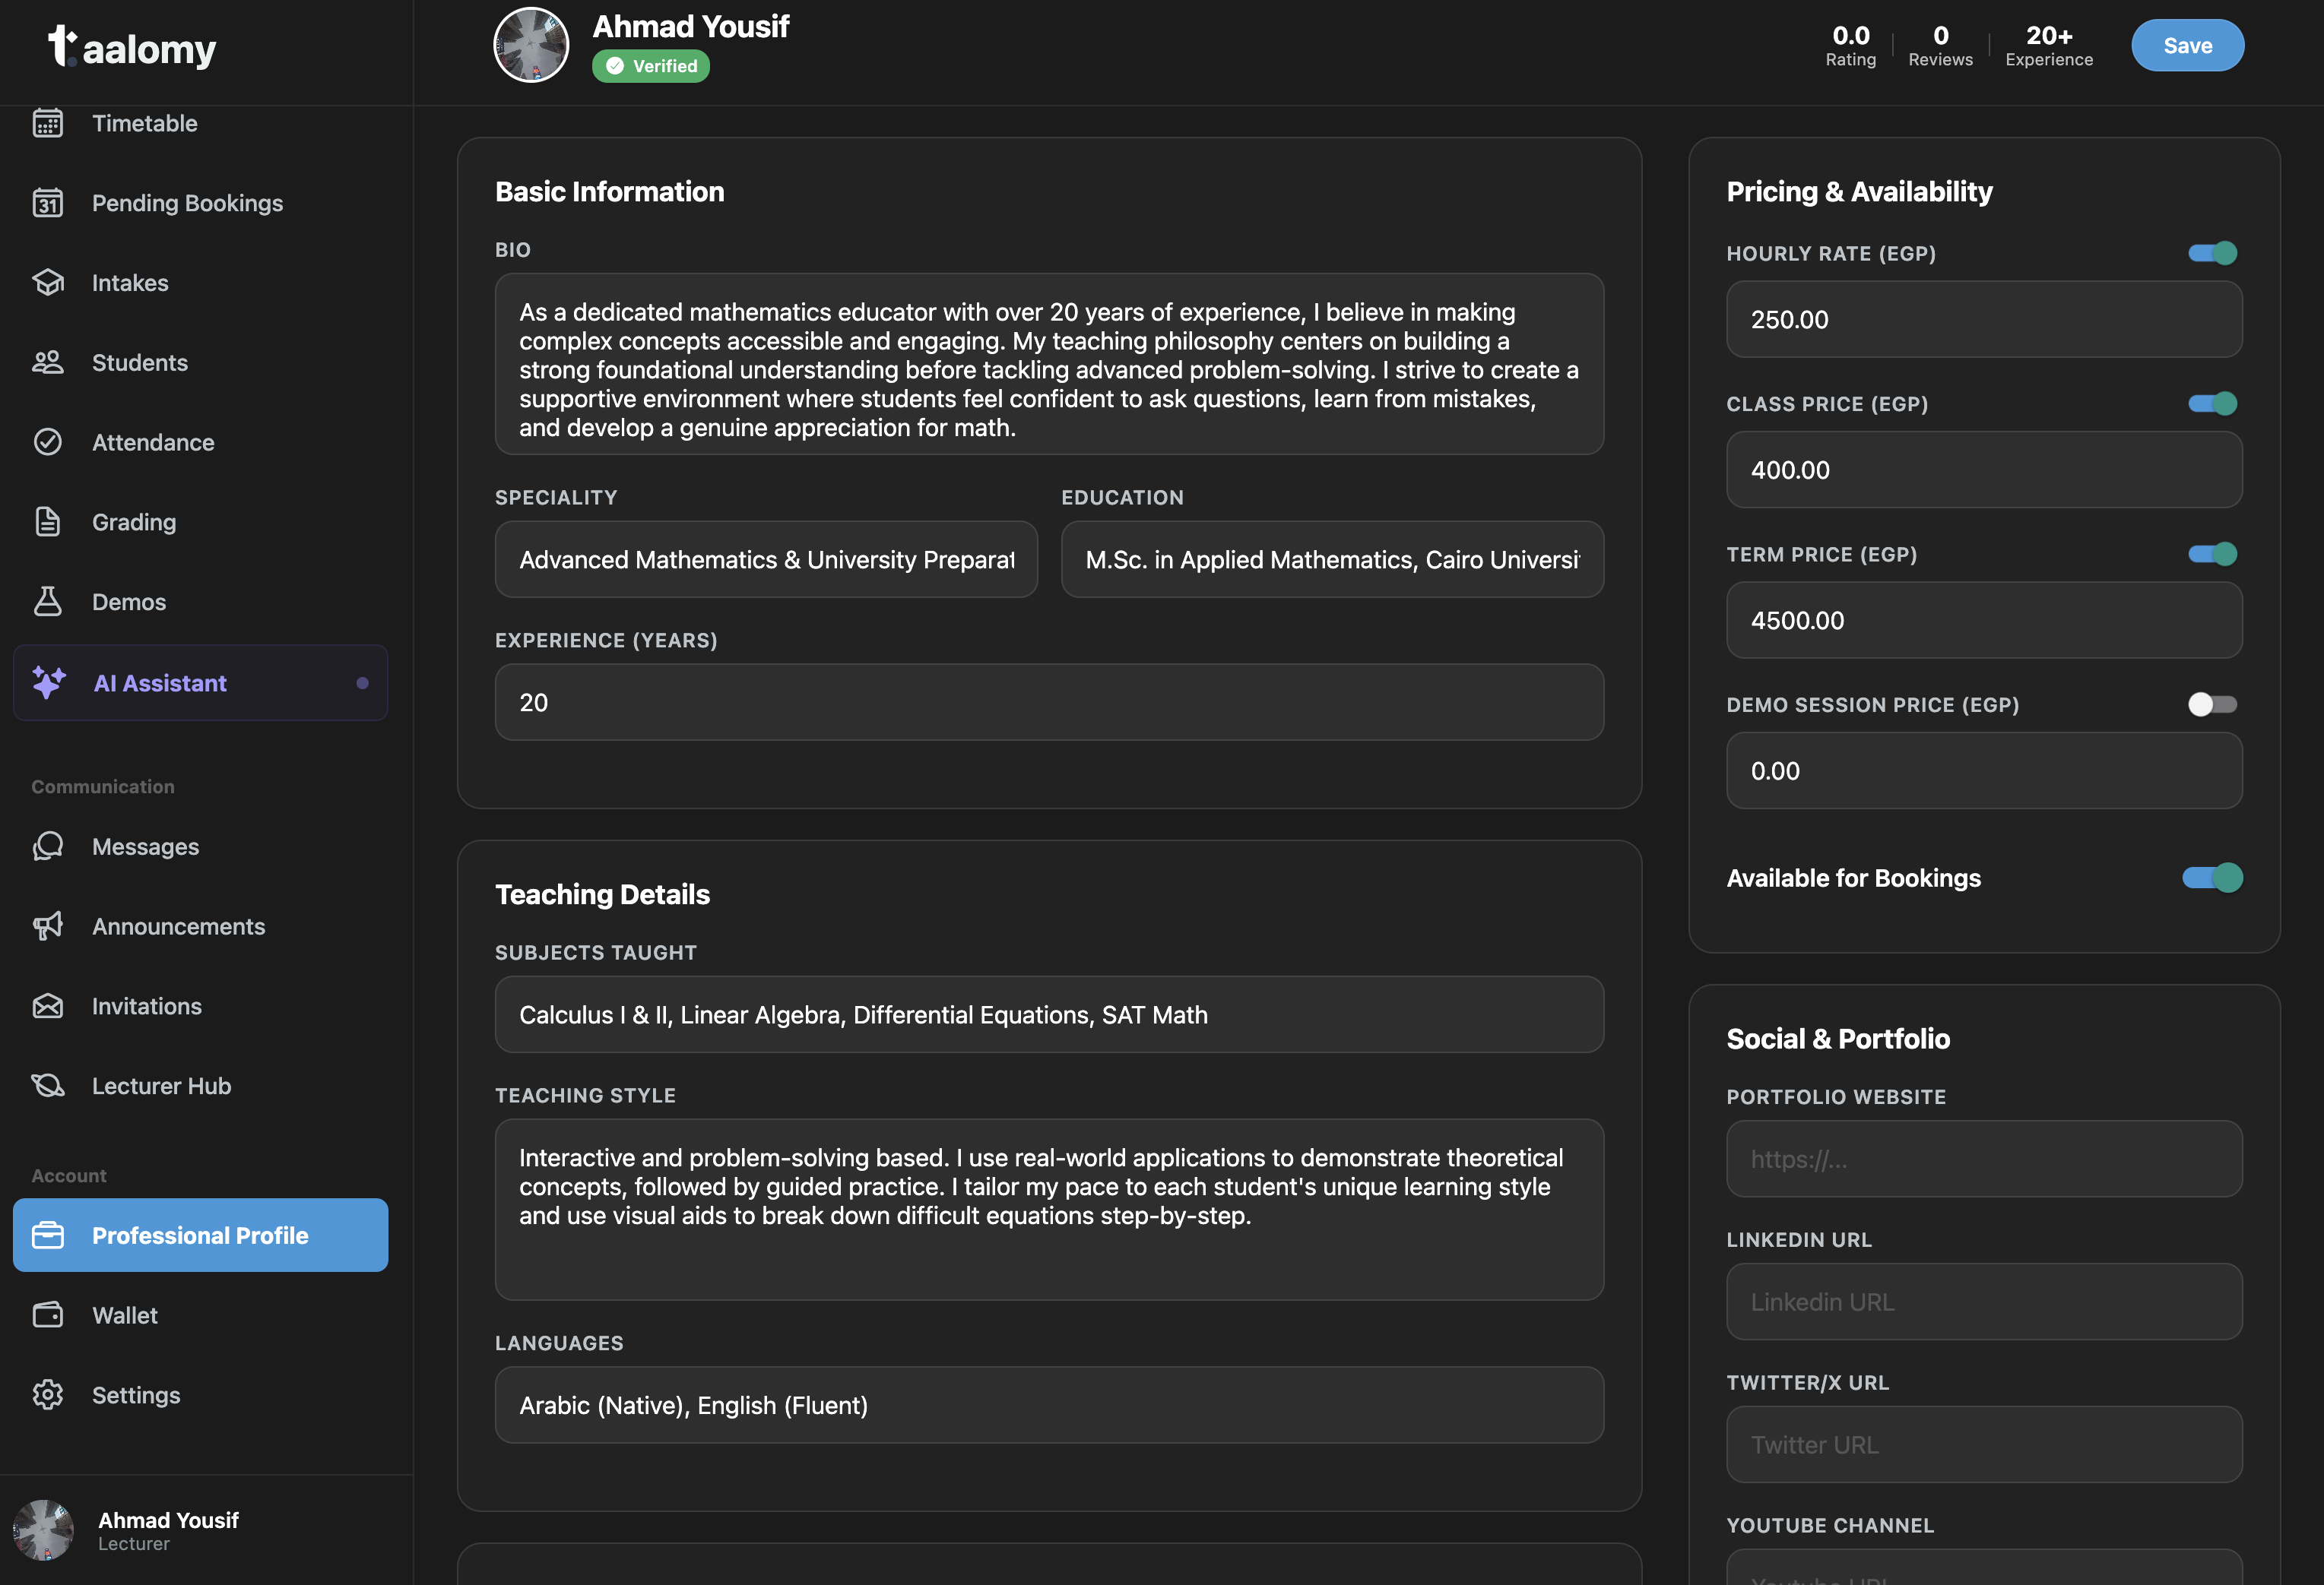Toggle the Class Price switch
The width and height of the screenshot is (2324, 1585).
2212,403
